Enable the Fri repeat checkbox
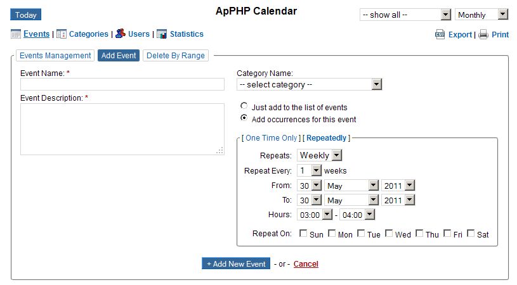The height and width of the screenshot is (285, 517). click(448, 234)
